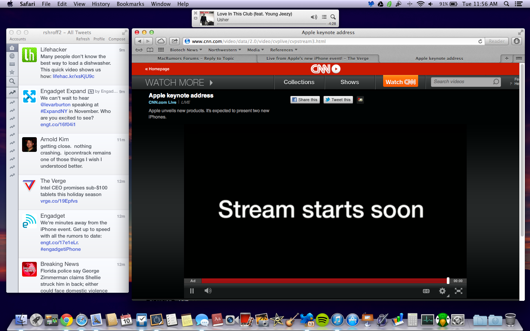
Task: Empty or open the Trash in Dock
Action: 510,320
